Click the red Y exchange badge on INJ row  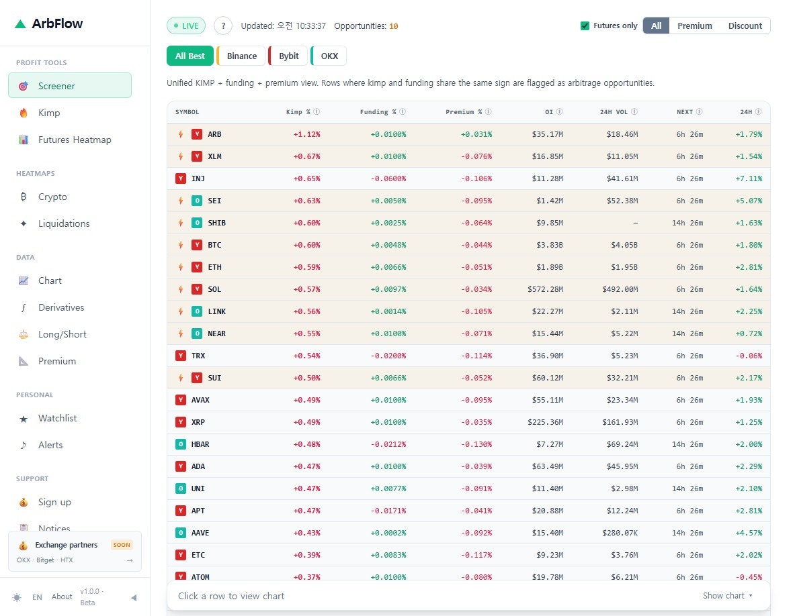coord(181,178)
